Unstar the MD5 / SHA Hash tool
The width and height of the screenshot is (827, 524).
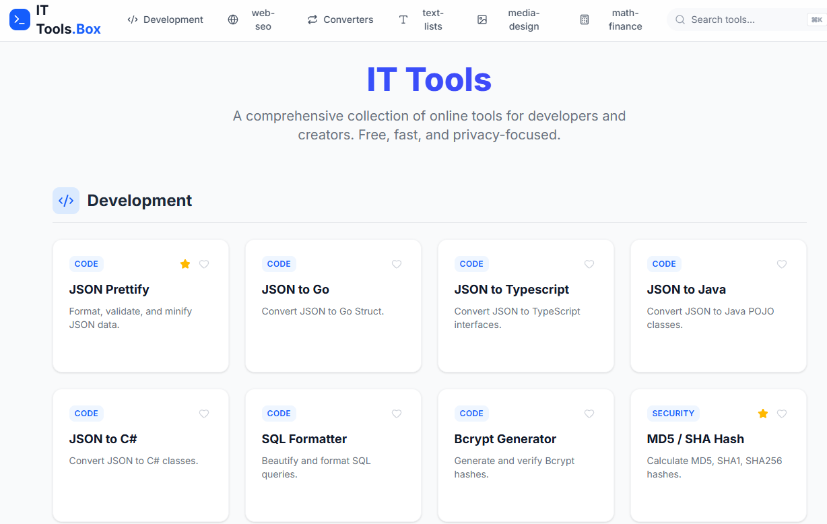762,414
